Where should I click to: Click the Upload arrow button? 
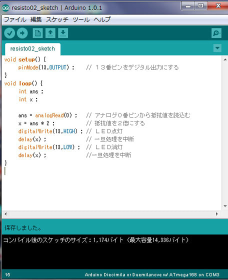tap(22, 33)
